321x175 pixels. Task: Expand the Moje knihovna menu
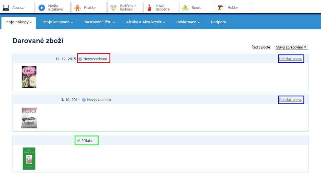click(x=58, y=22)
